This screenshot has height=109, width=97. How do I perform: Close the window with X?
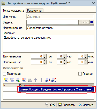pos(94,3)
